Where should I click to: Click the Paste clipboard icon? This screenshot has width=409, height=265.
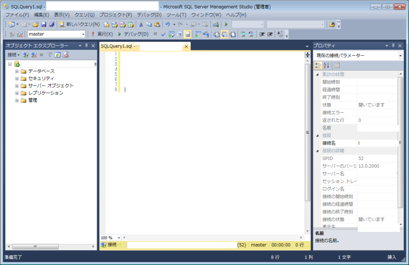[x=157, y=25]
